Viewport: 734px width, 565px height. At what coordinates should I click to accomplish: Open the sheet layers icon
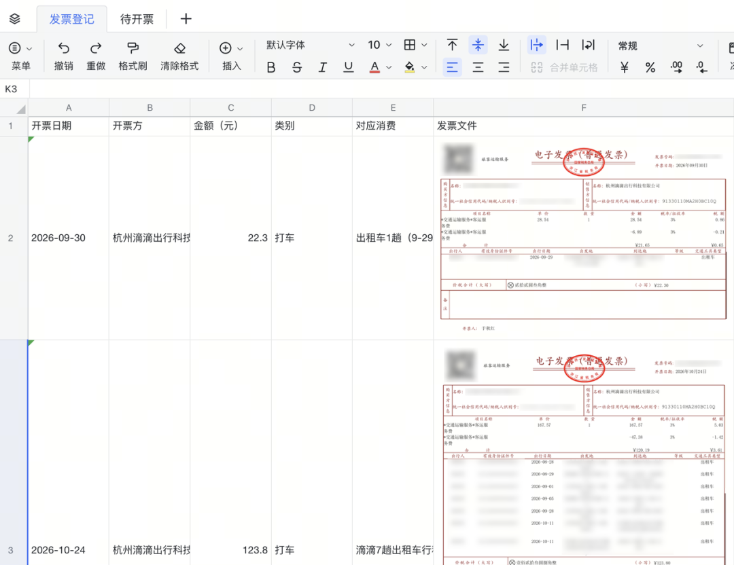coord(15,19)
